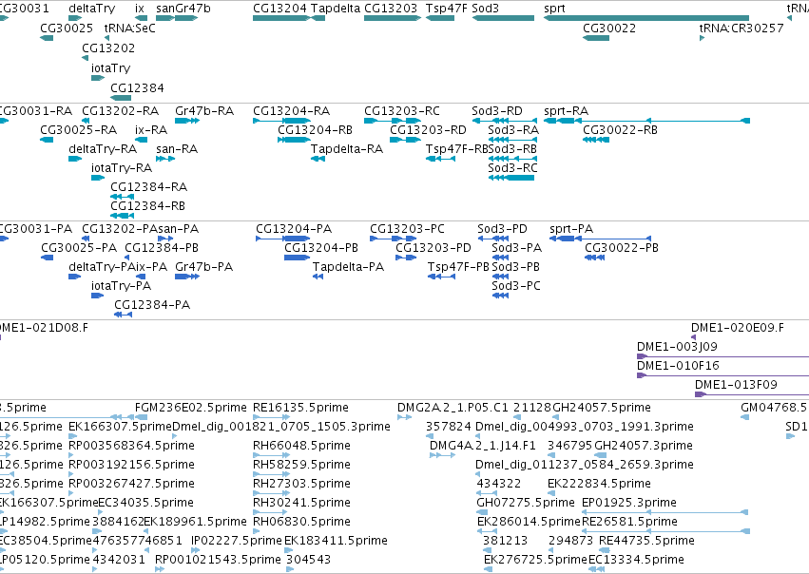Click the Tapdelta-RA transcript label
This screenshot has height=574, width=809.
(347, 149)
